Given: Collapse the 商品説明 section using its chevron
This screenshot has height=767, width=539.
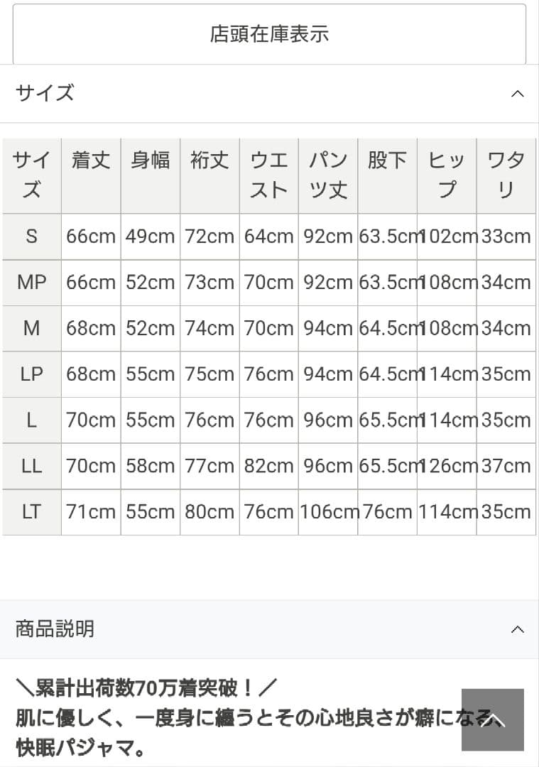Looking at the screenshot, I should 518,629.
